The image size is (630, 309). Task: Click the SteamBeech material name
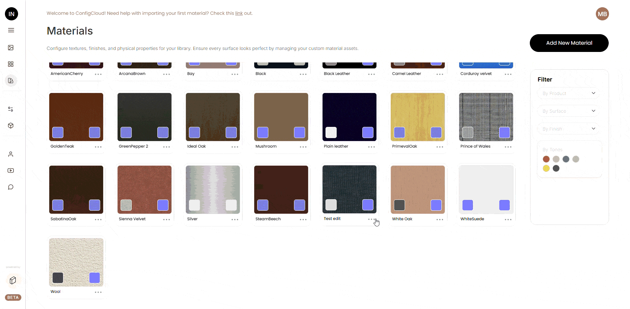click(x=268, y=219)
